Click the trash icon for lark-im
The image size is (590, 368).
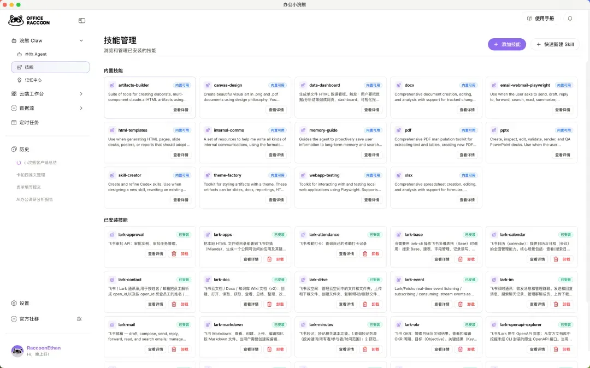(556, 305)
